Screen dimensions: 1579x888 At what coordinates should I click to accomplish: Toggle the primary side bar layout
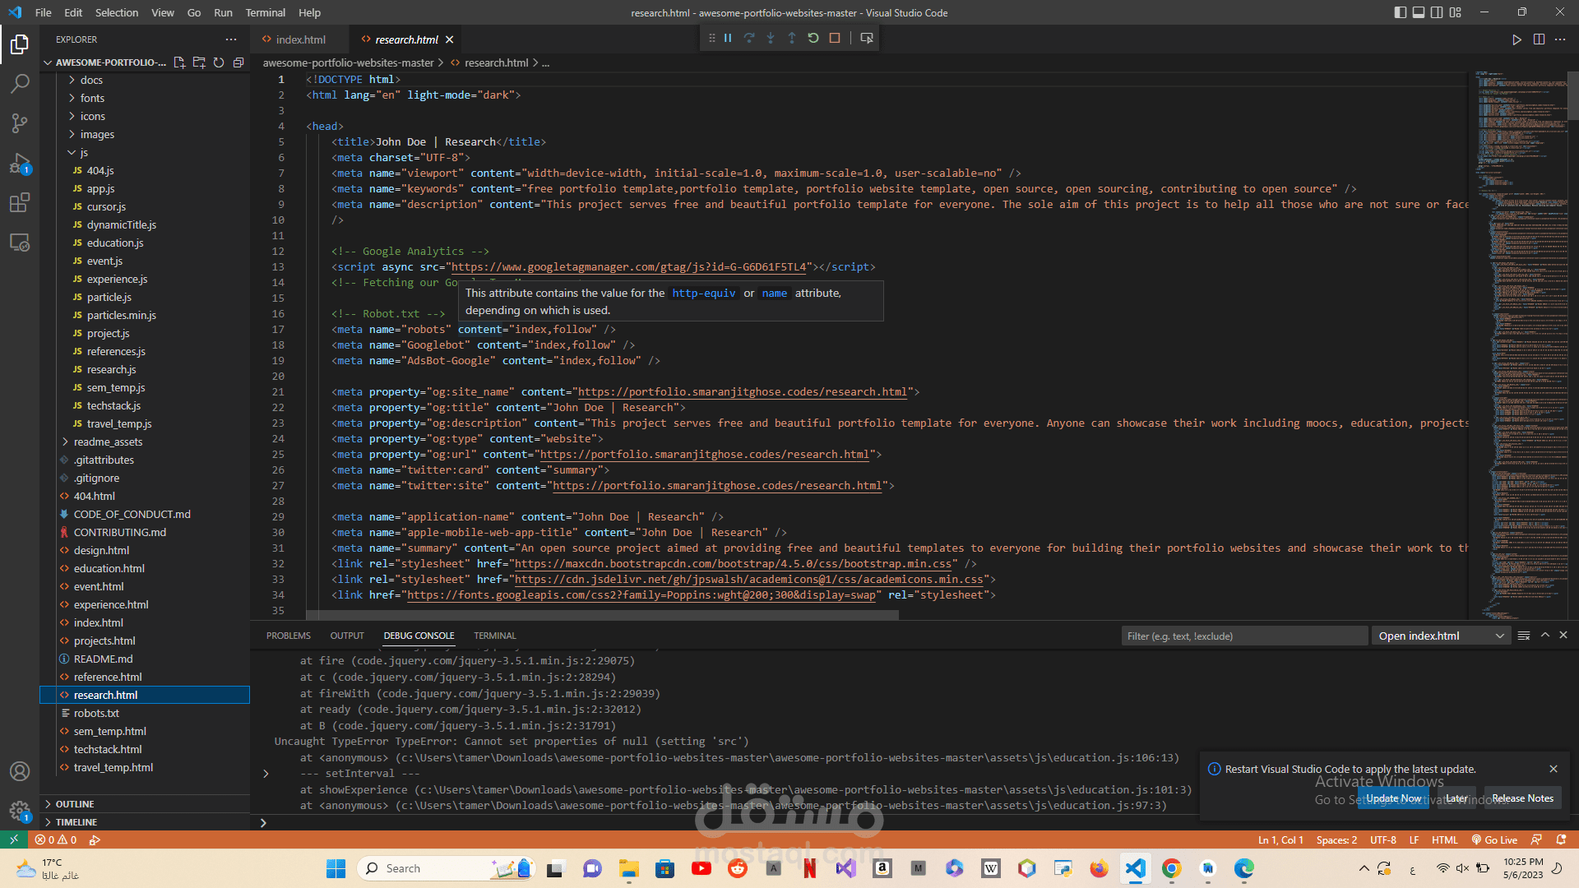click(x=1401, y=12)
